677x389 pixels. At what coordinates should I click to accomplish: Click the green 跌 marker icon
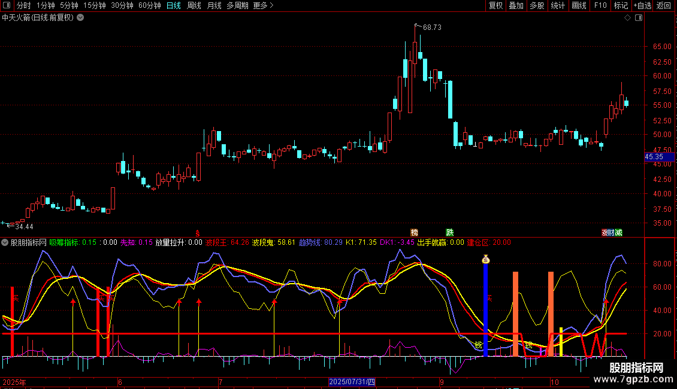click(x=449, y=232)
